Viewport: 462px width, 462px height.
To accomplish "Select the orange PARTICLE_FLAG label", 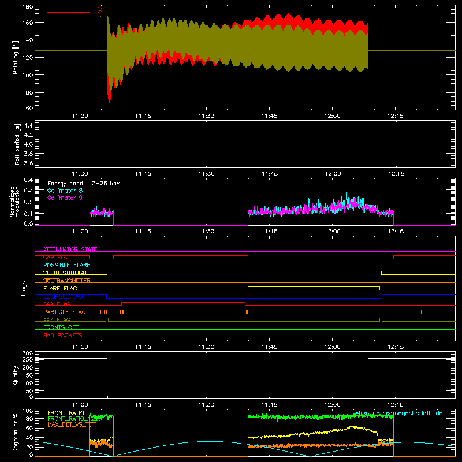I will pyautogui.click(x=65, y=311).
